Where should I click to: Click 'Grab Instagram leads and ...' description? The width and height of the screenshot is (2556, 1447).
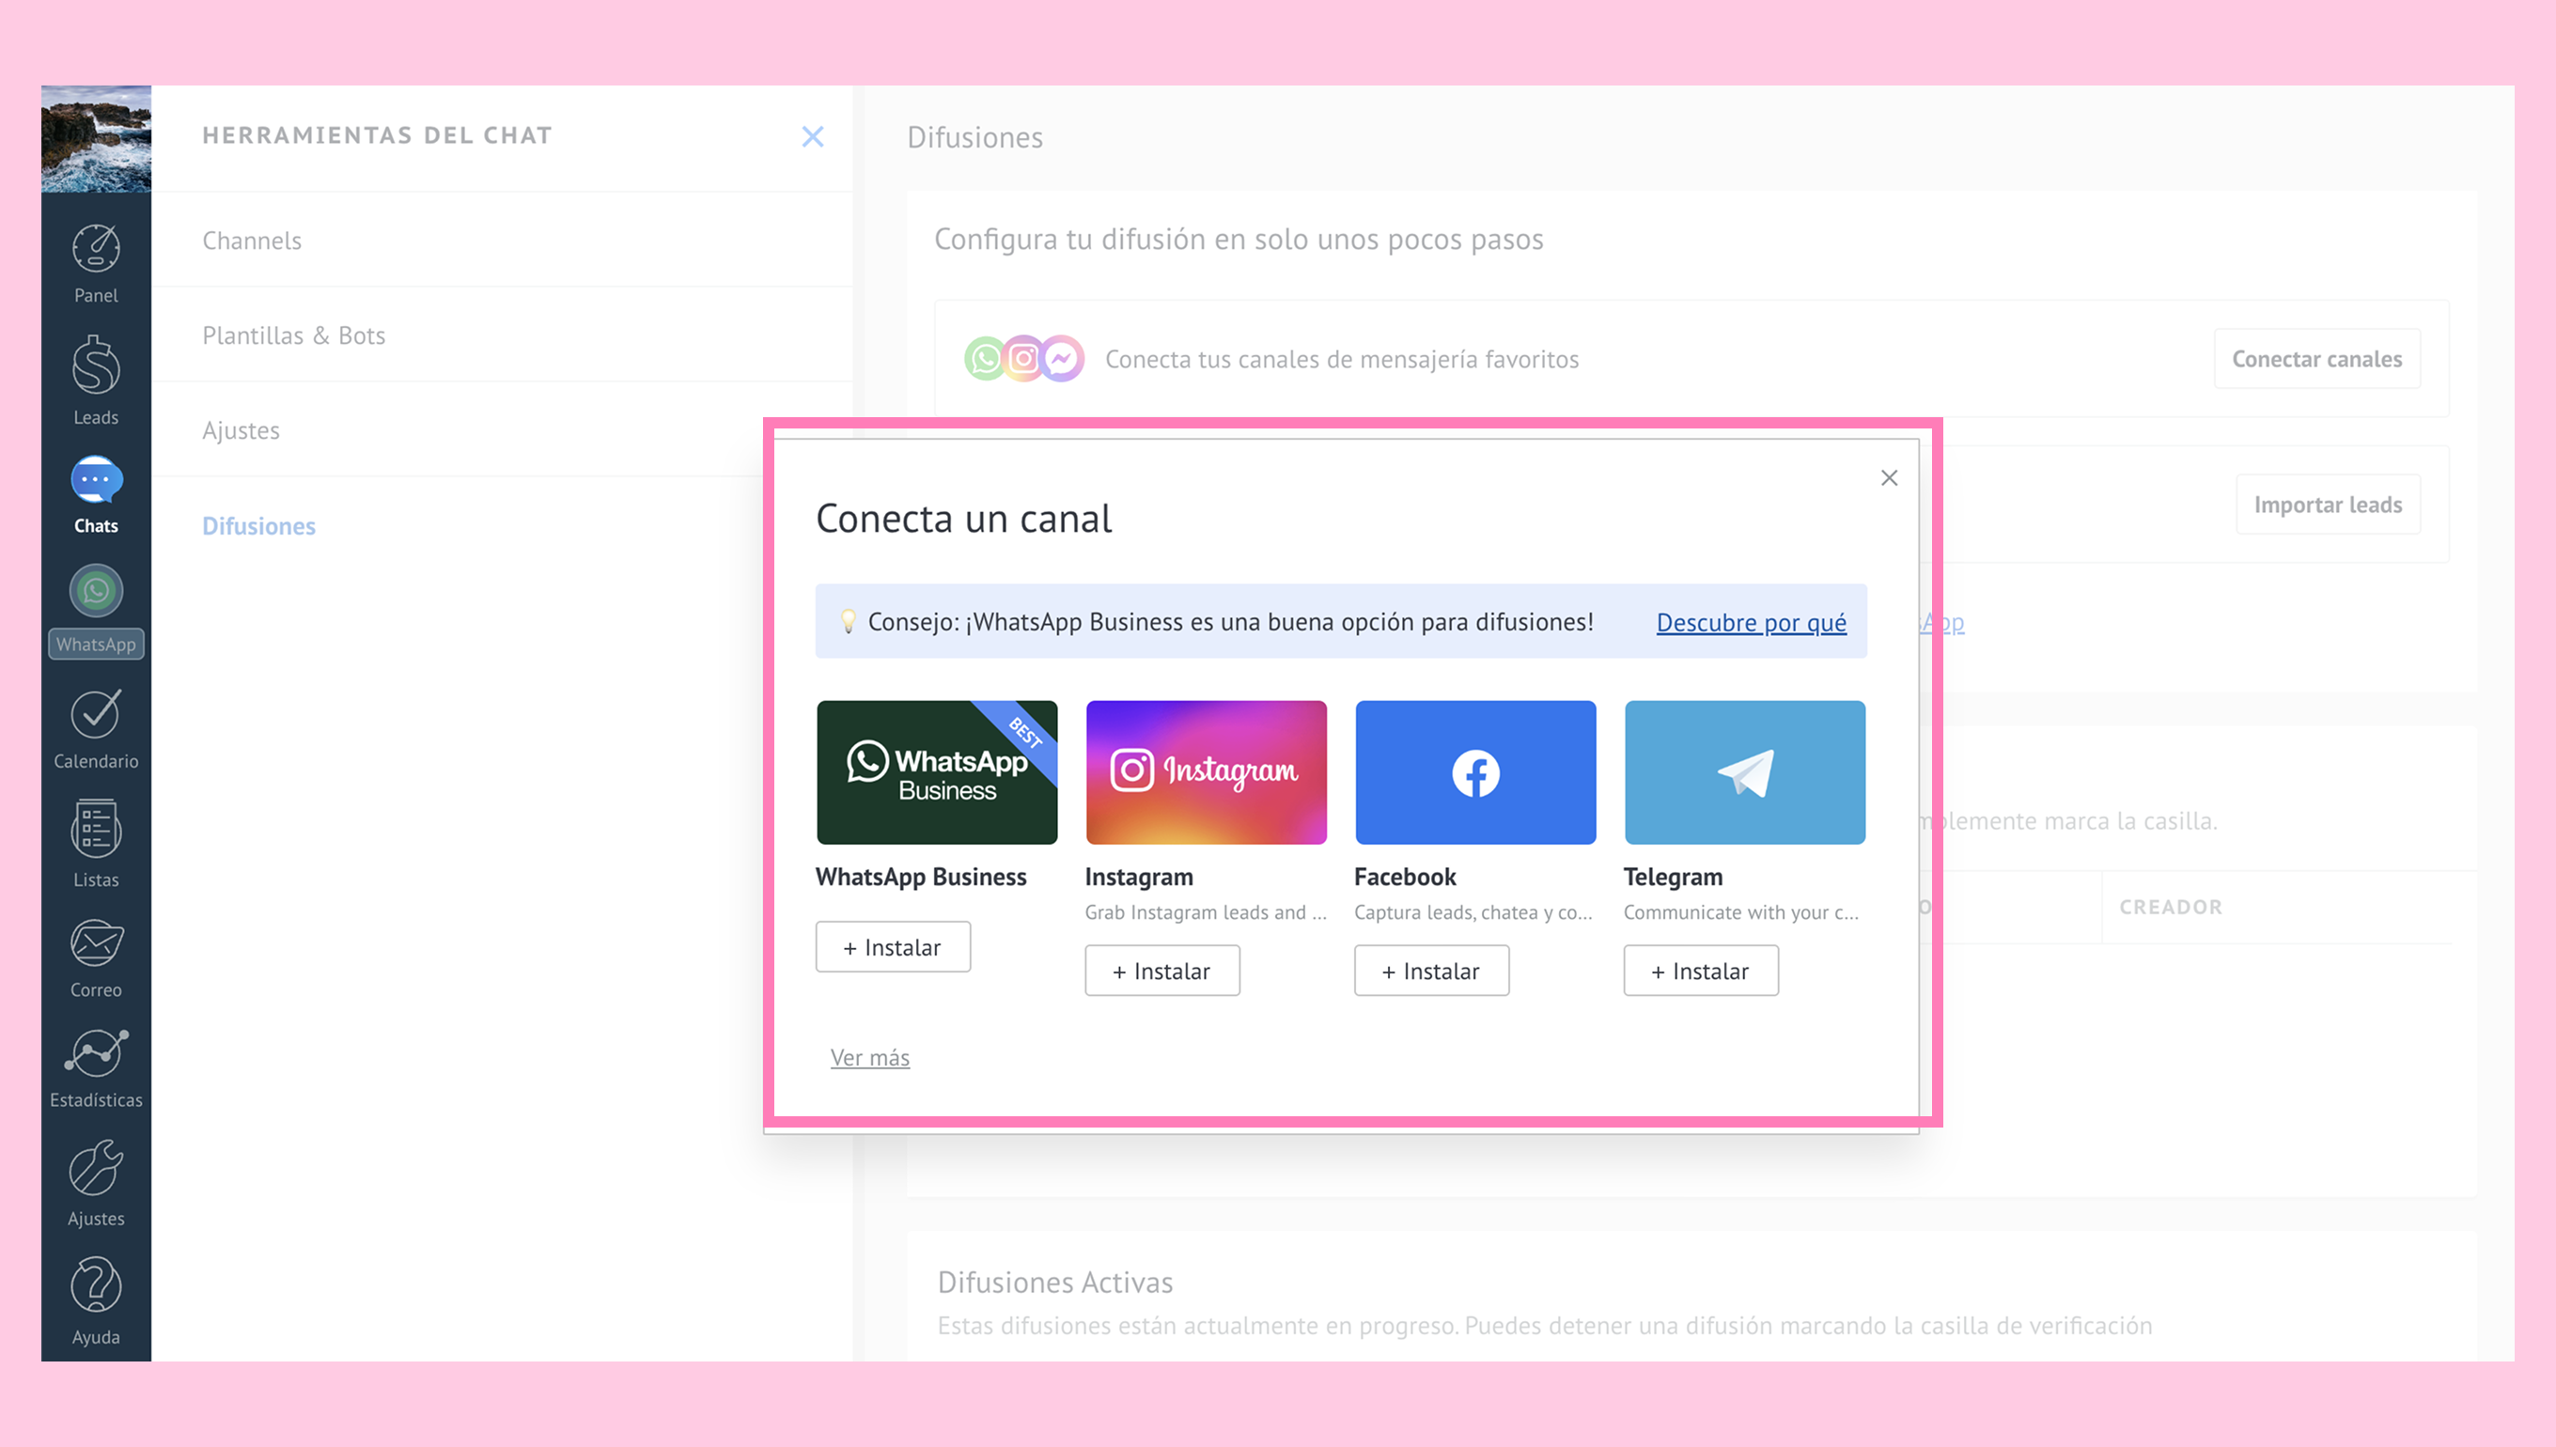point(1206,912)
